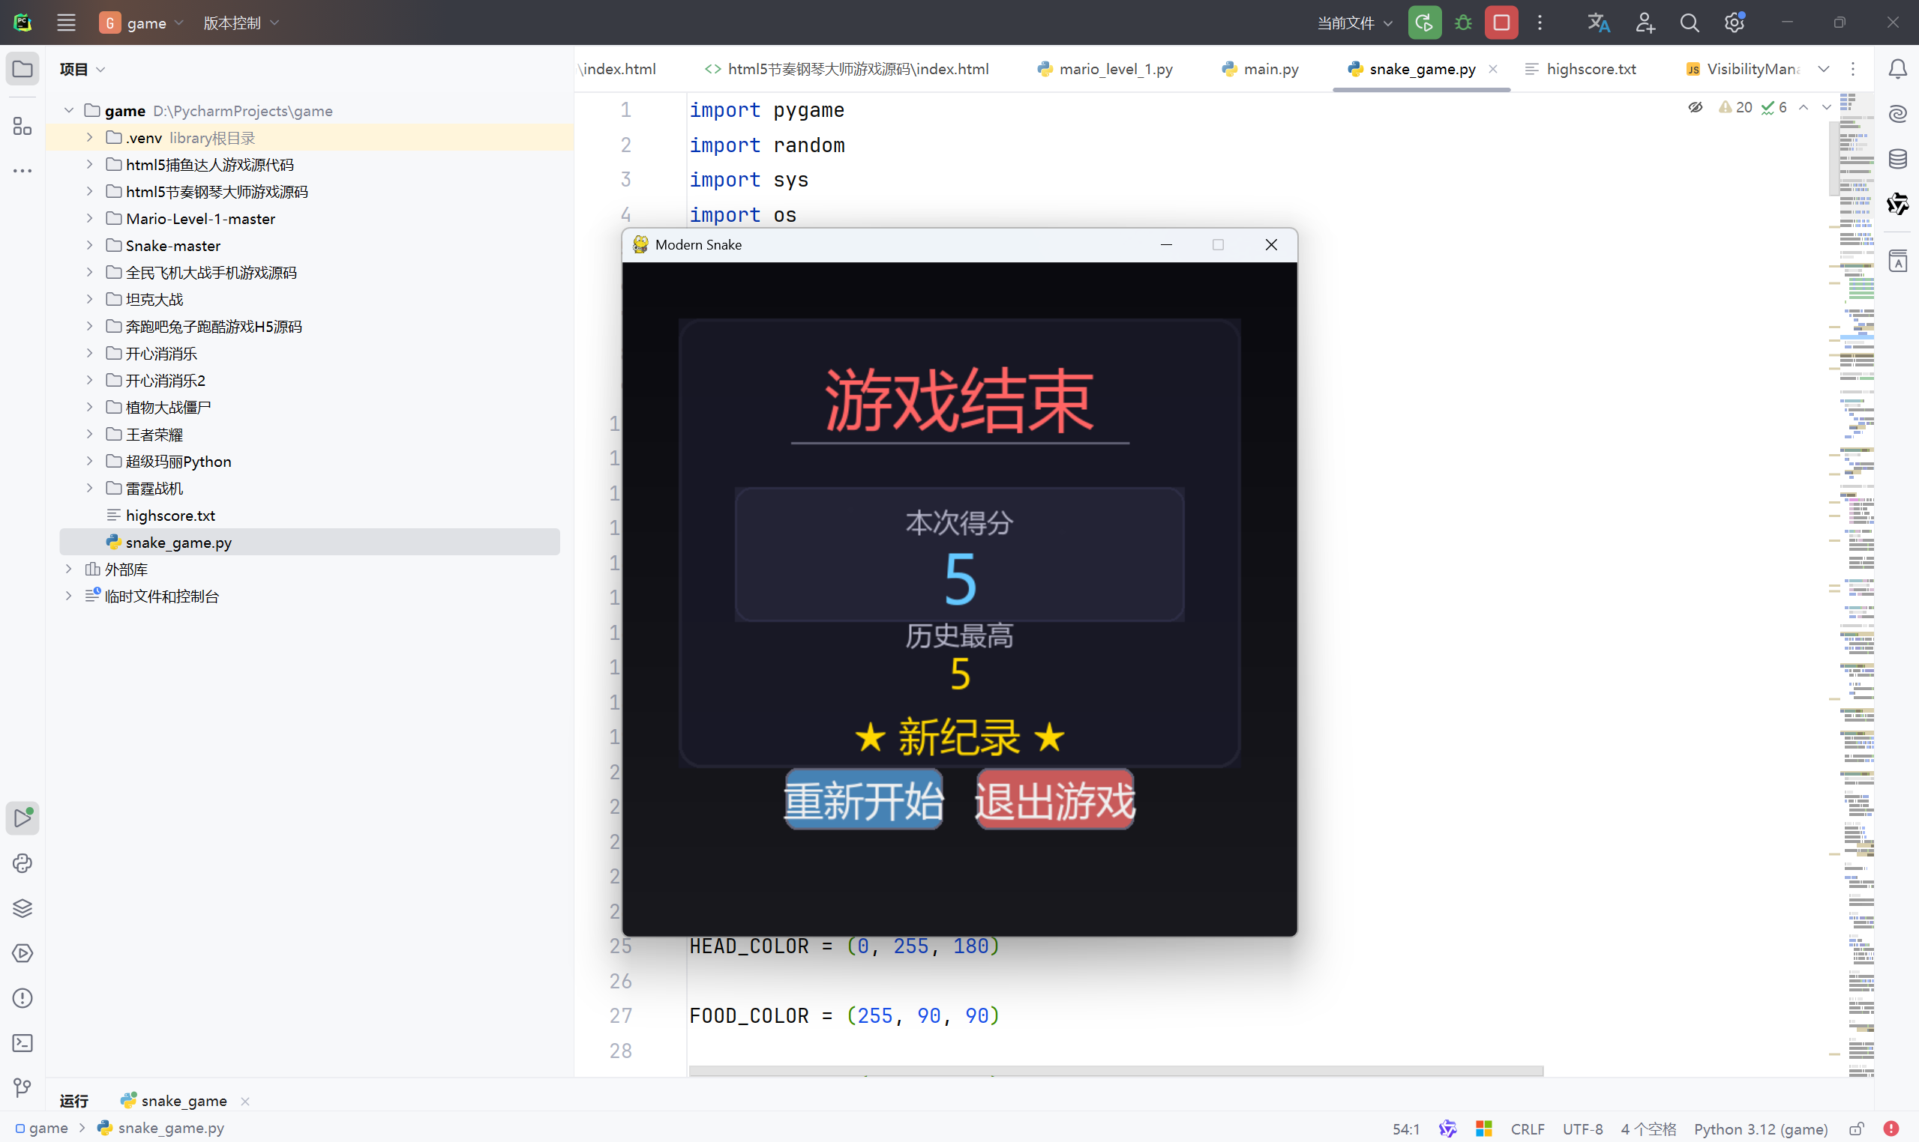The width and height of the screenshot is (1919, 1142).
Task: Open the Debug bug icon
Action: [1462, 22]
